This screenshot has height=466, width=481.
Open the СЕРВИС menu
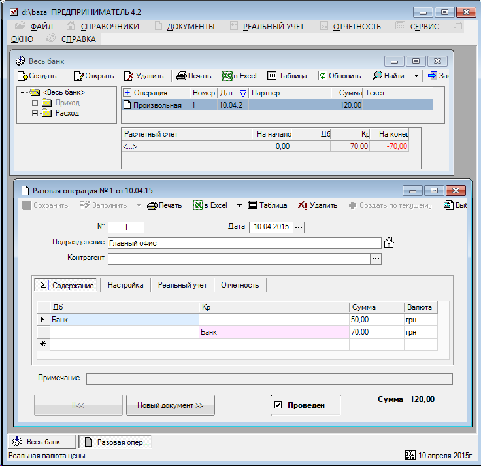pos(424,27)
